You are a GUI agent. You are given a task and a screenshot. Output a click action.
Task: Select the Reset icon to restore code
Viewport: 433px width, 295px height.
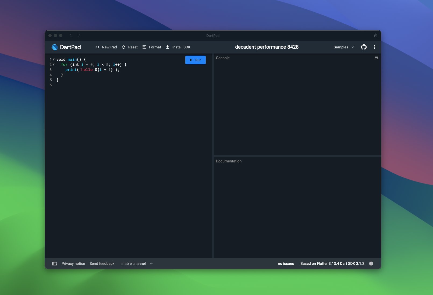pyautogui.click(x=123, y=47)
